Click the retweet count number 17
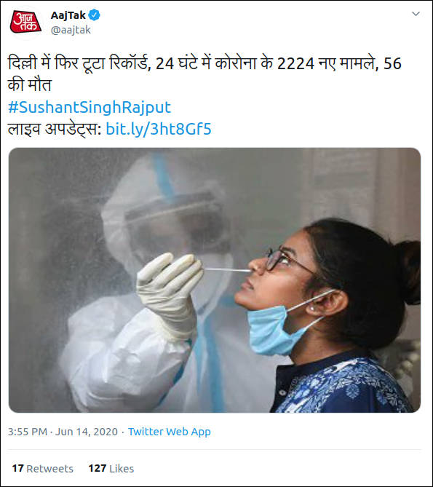 click(x=17, y=468)
